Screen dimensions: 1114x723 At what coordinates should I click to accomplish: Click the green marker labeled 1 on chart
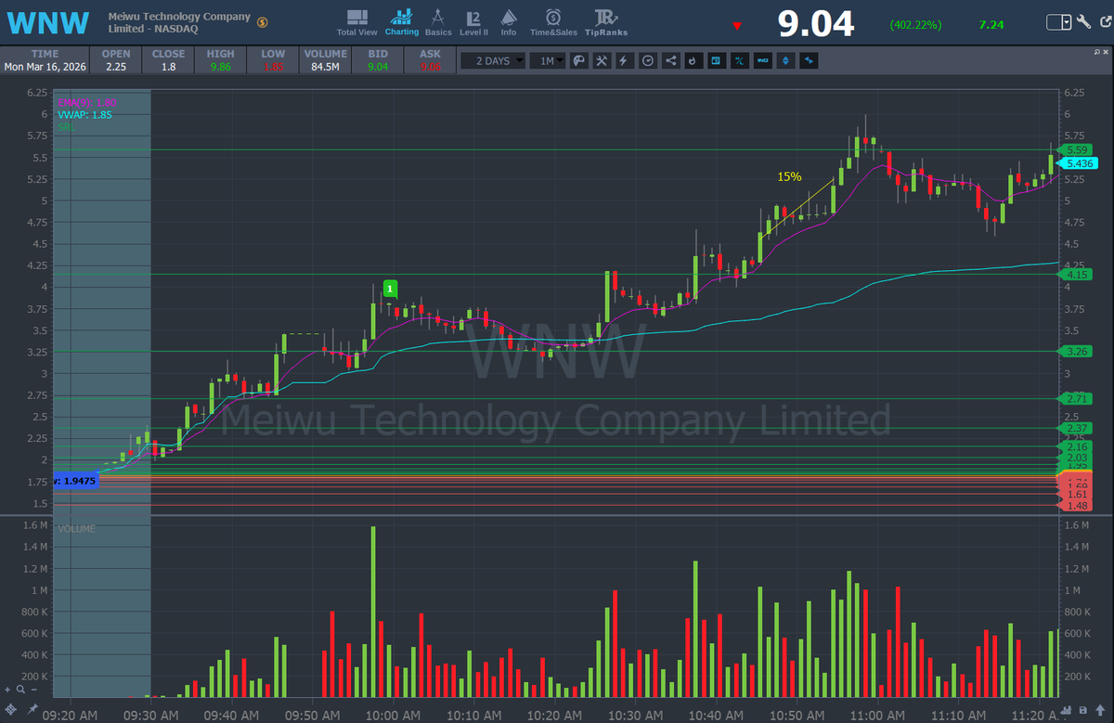pyautogui.click(x=391, y=289)
